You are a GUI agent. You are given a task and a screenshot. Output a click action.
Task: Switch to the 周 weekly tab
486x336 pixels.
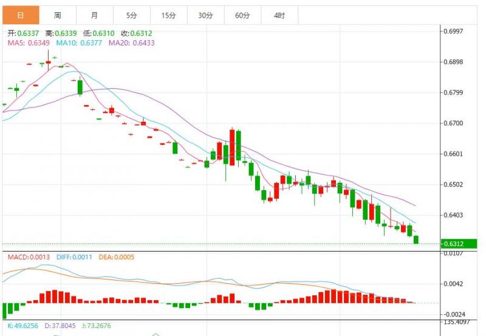pyautogui.click(x=58, y=15)
